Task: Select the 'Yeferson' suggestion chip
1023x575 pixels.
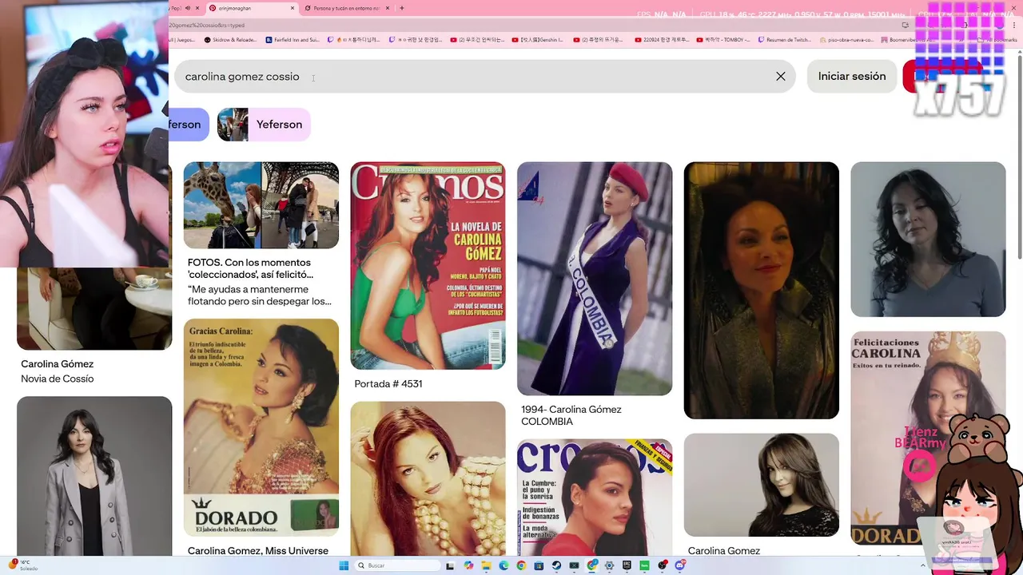Action: (264, 125)
